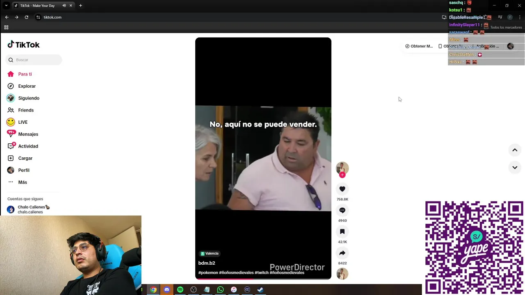525x295 pixels.
Task: Follow the creator with plus badge
Action: pyautogui.click(x=342, y=175)
